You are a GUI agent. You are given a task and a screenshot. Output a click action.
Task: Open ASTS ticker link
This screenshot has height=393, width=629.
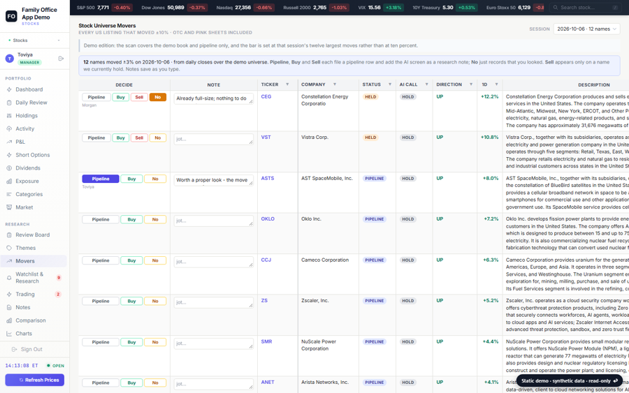tap(268, 178)
